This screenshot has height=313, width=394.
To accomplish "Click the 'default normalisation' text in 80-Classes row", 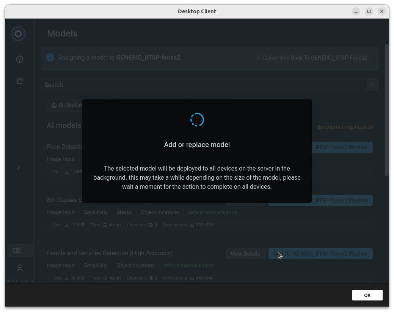I will click(212, 212).
